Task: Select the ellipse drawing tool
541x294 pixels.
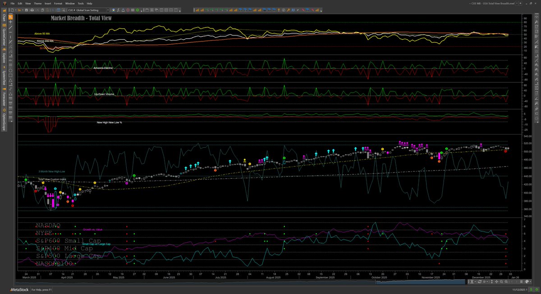Action: 10,70
